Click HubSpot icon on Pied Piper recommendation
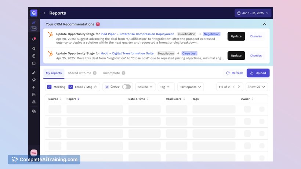 pos(50,34)
